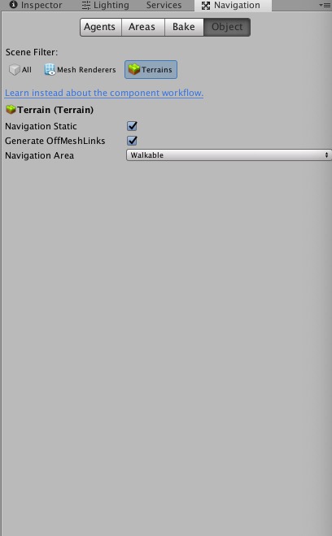Uncheck the Navigation Static checkbox
This screenshot has height=536, width=332.
[x=132, y=126]
